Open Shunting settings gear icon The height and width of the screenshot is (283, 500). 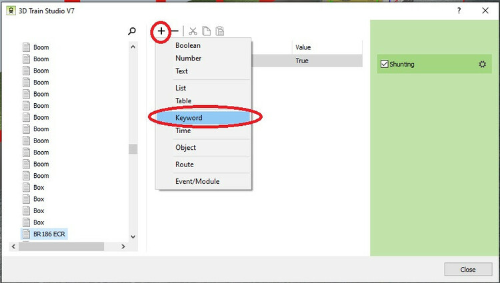coord(483,64)
